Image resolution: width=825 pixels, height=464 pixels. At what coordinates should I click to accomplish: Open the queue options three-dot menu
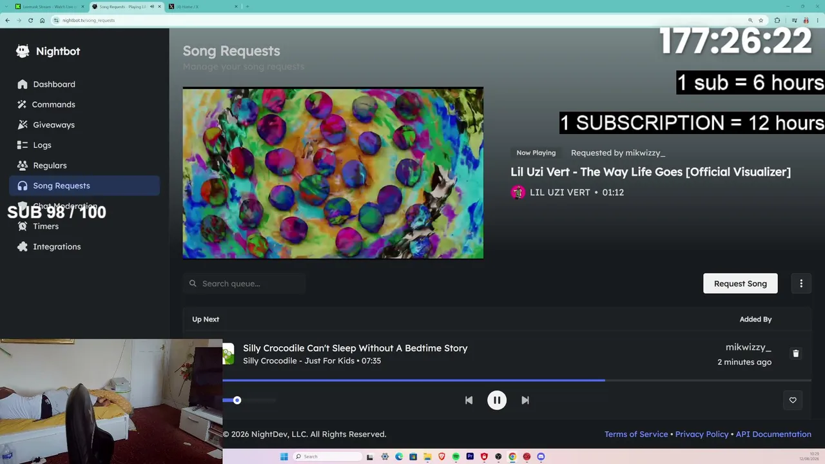[801, 284]
